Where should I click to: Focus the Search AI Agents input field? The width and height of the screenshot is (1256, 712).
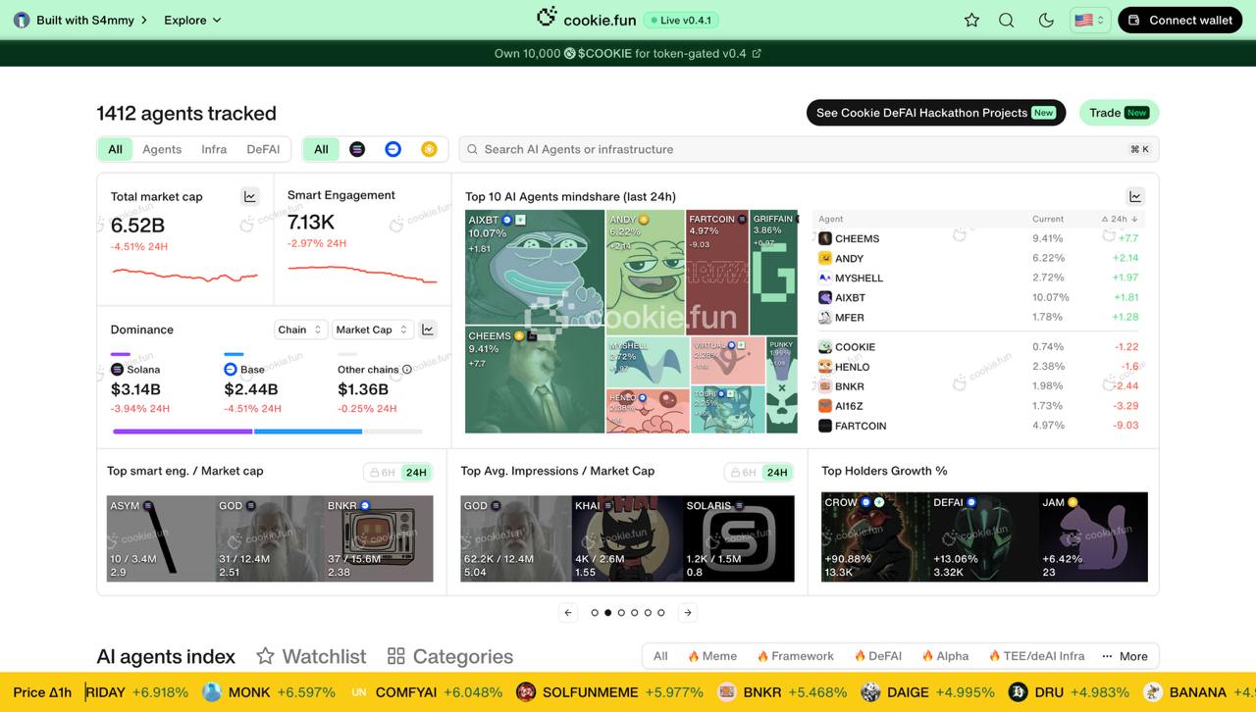(809, 149)
